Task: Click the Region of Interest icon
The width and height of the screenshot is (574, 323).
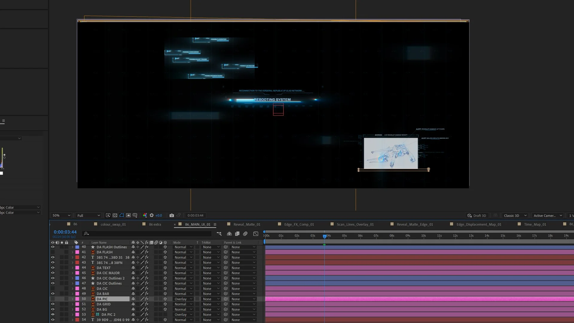Action: point(128,215)
